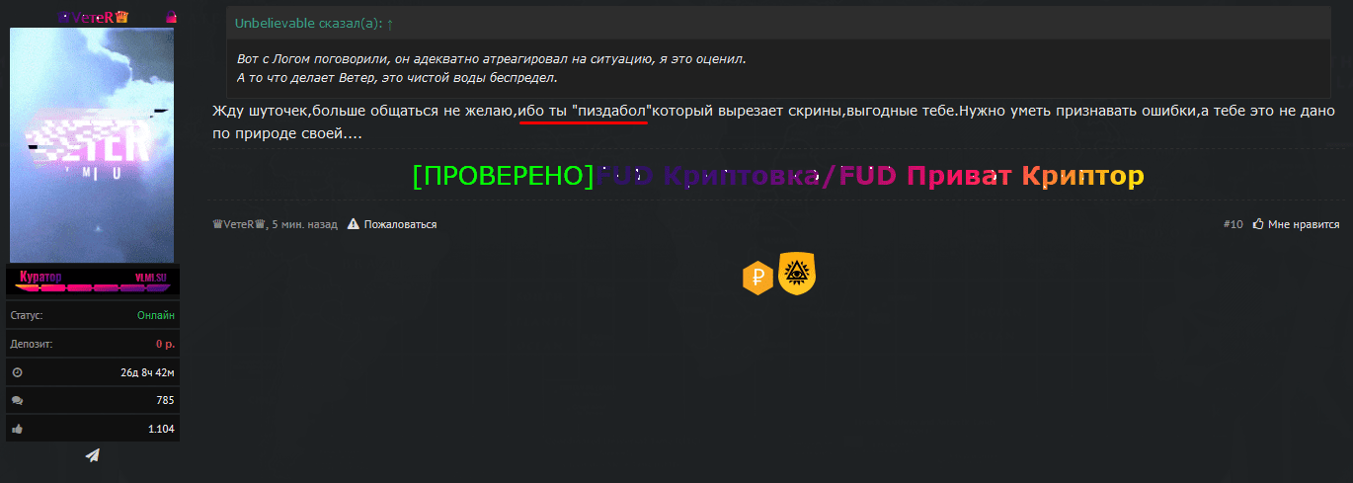Open the post #10 permalink
1353x483 pixels.
pyautogui.click(x=1232, y=224)
